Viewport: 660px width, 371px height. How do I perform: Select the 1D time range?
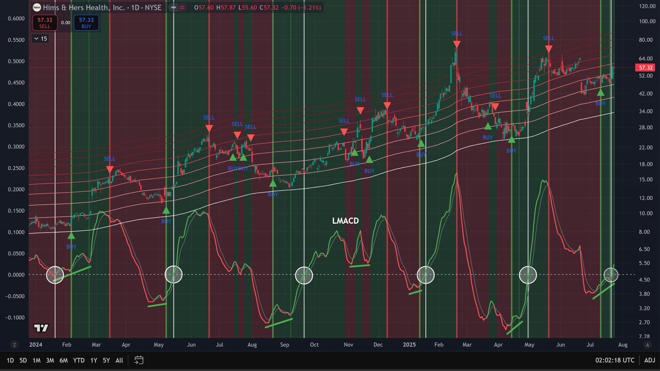pos(10,361)
